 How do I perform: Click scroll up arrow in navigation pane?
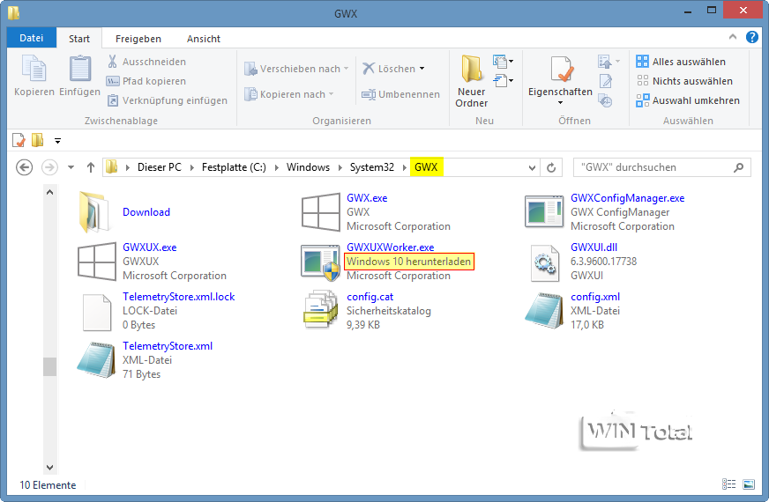49,193
